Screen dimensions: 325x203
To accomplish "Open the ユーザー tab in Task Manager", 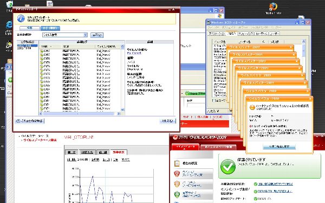I will 275,34.
